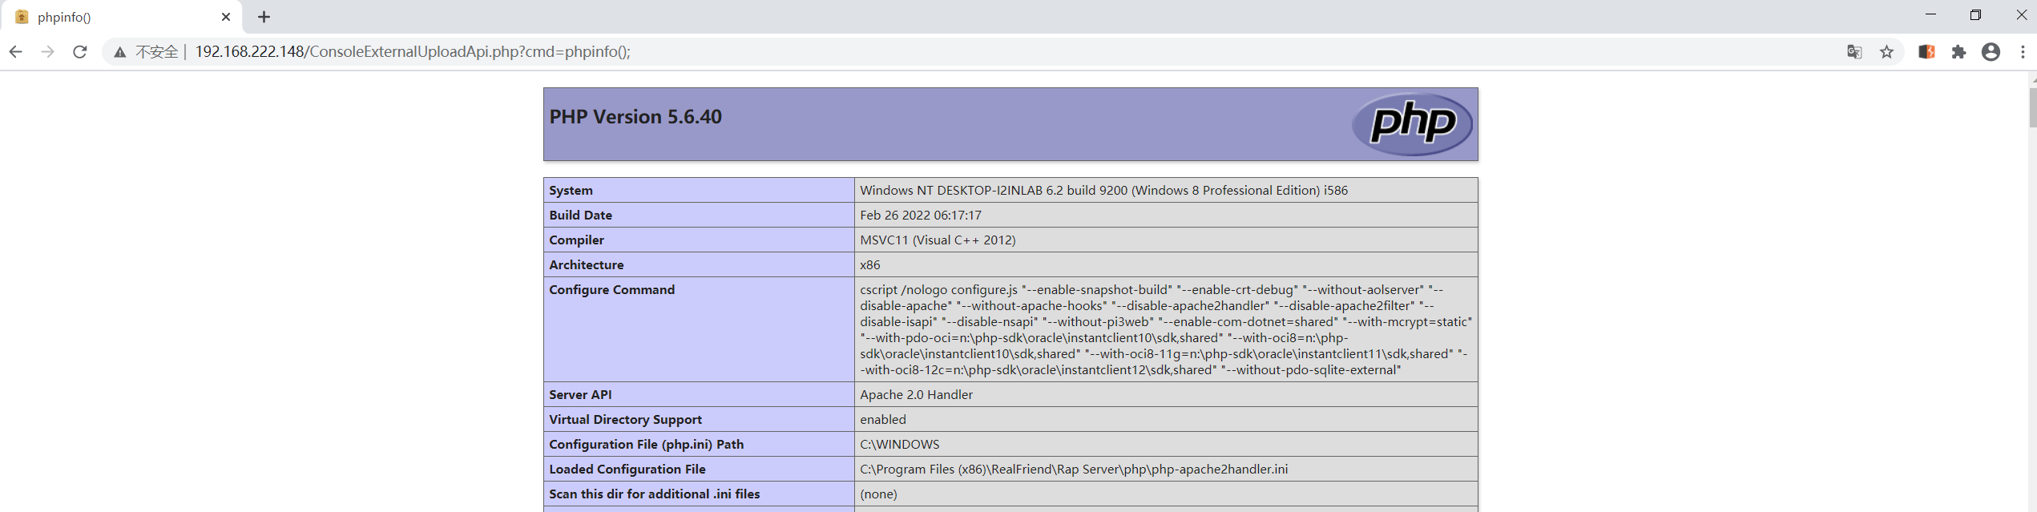Minimize the browser window
The height and width of the screenshot is (512, 2037).
pyautogui.click(x=1930, y=15)
